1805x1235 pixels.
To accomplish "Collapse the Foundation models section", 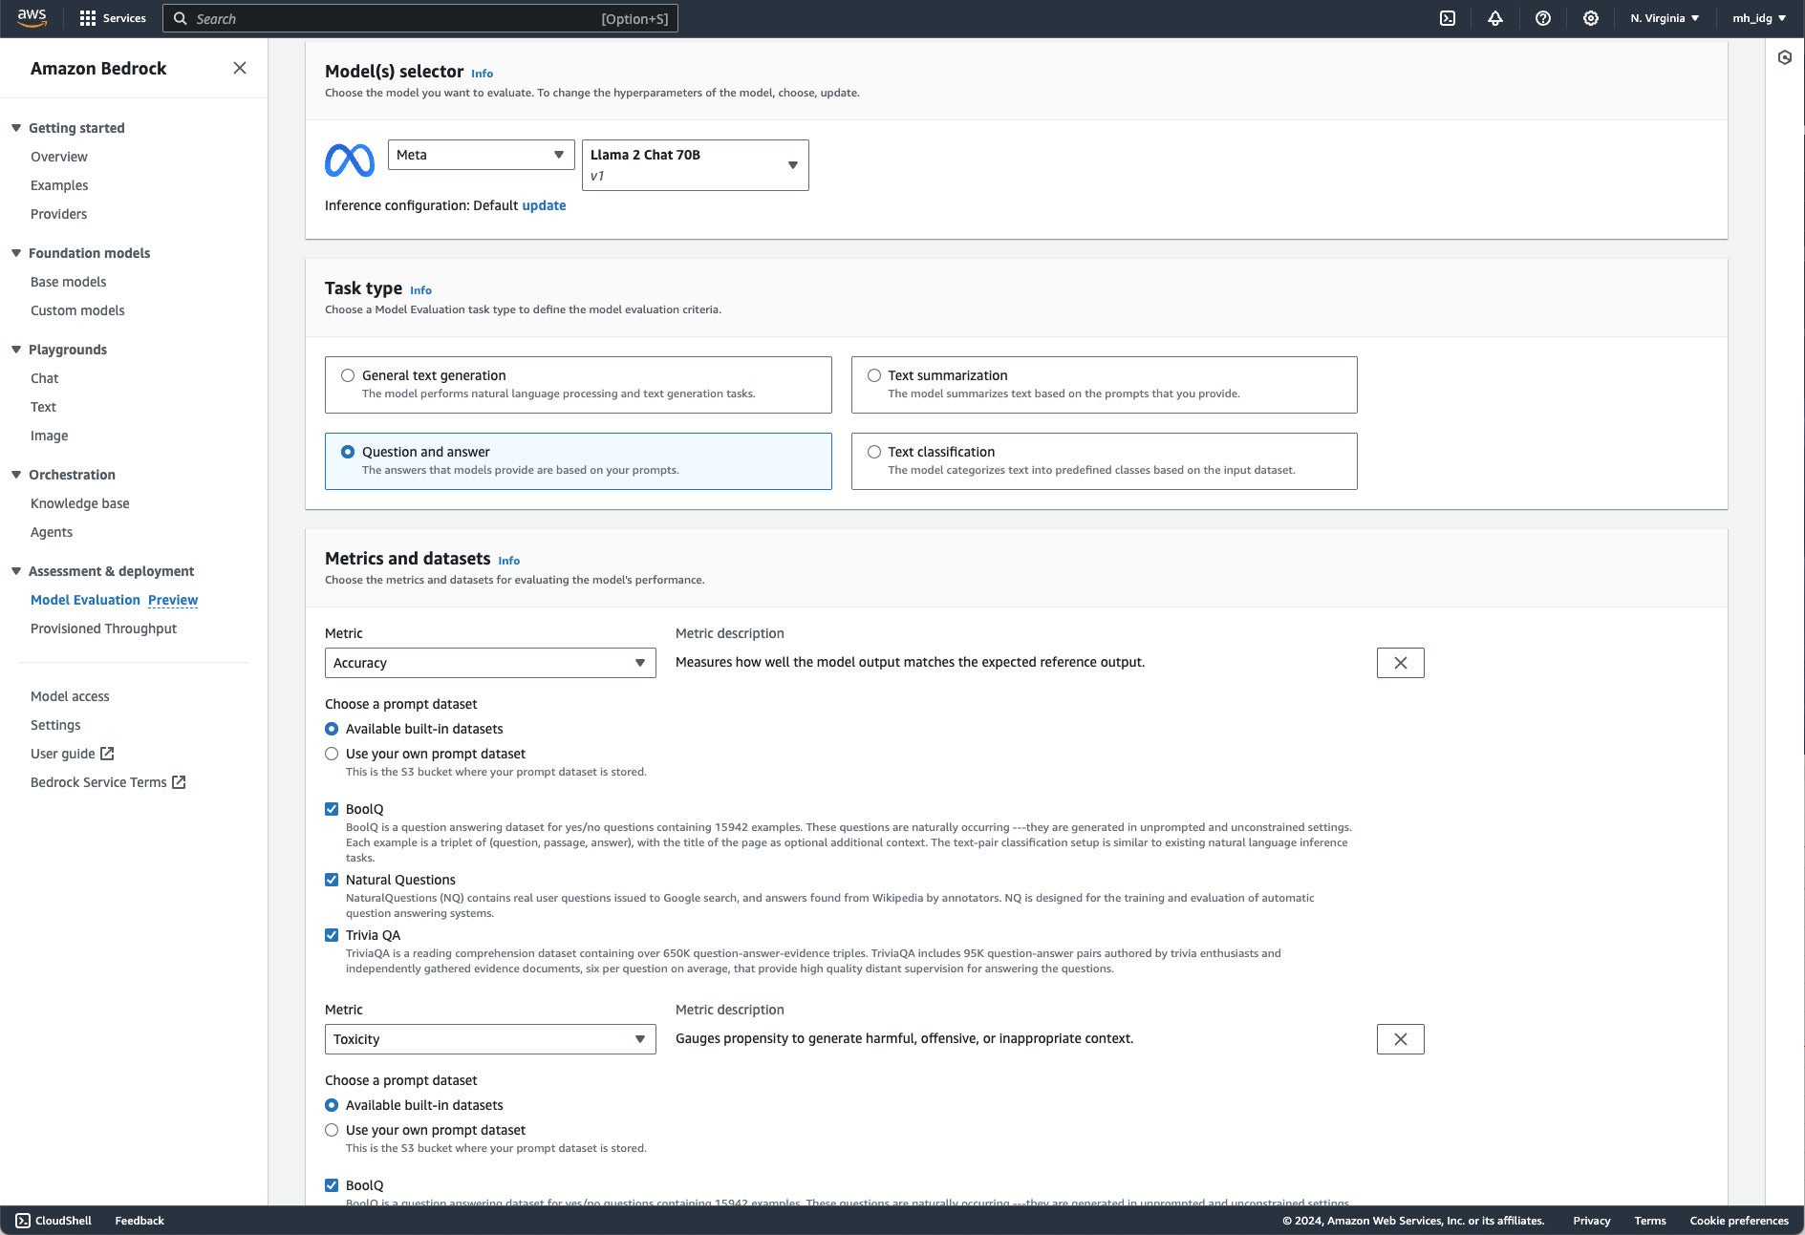I will point(16,253).
